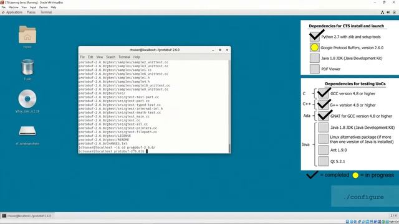Open the VBox Guest Additions disc icon
This screenshot has height=224, width=399.
(x=27, y=99)
